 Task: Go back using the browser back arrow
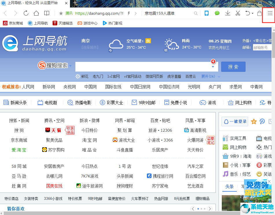pos(5,13)
